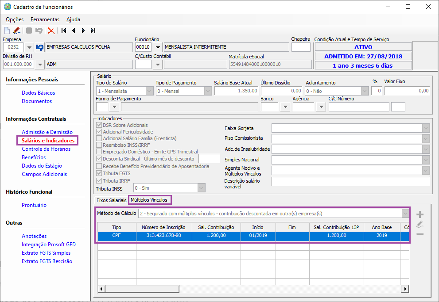The image size is (439, 302).
Task: Toggle Empregado Doméstico GPS Trimestral checkbox
Action: 99,152
